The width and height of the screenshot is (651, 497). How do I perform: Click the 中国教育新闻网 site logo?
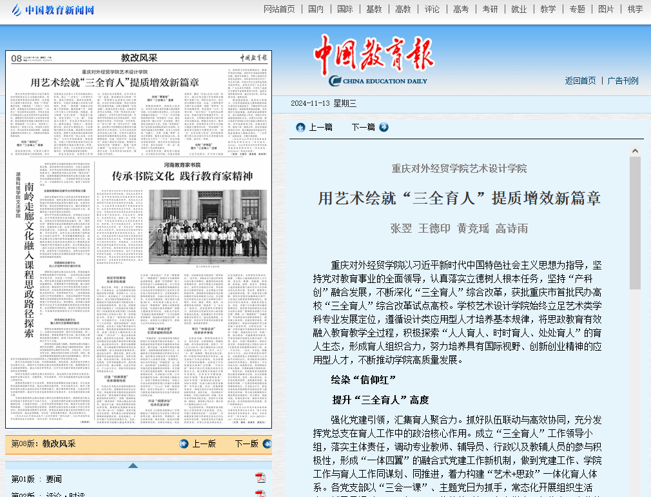pyautogui.click(x=53, y=10)
